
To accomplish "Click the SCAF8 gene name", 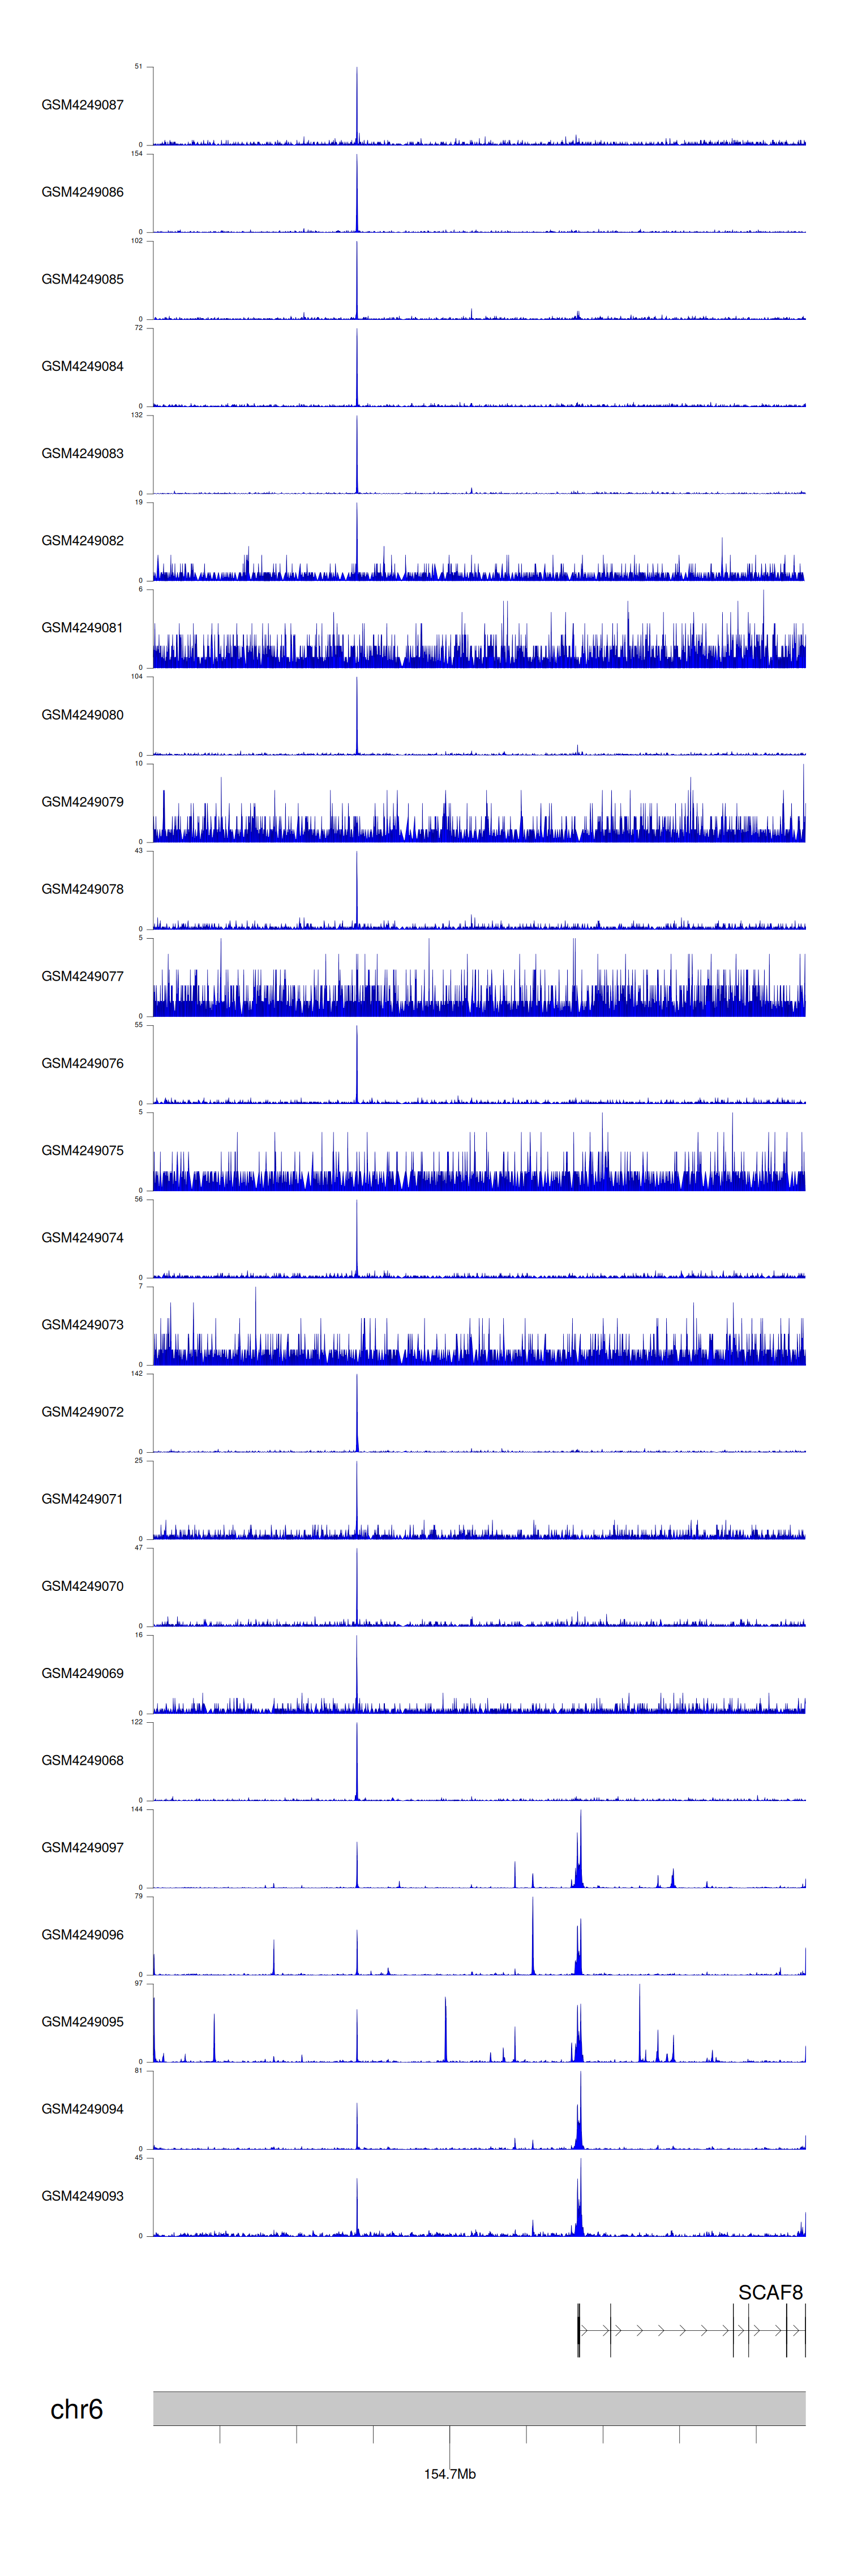I will [x=769, y=2292].
